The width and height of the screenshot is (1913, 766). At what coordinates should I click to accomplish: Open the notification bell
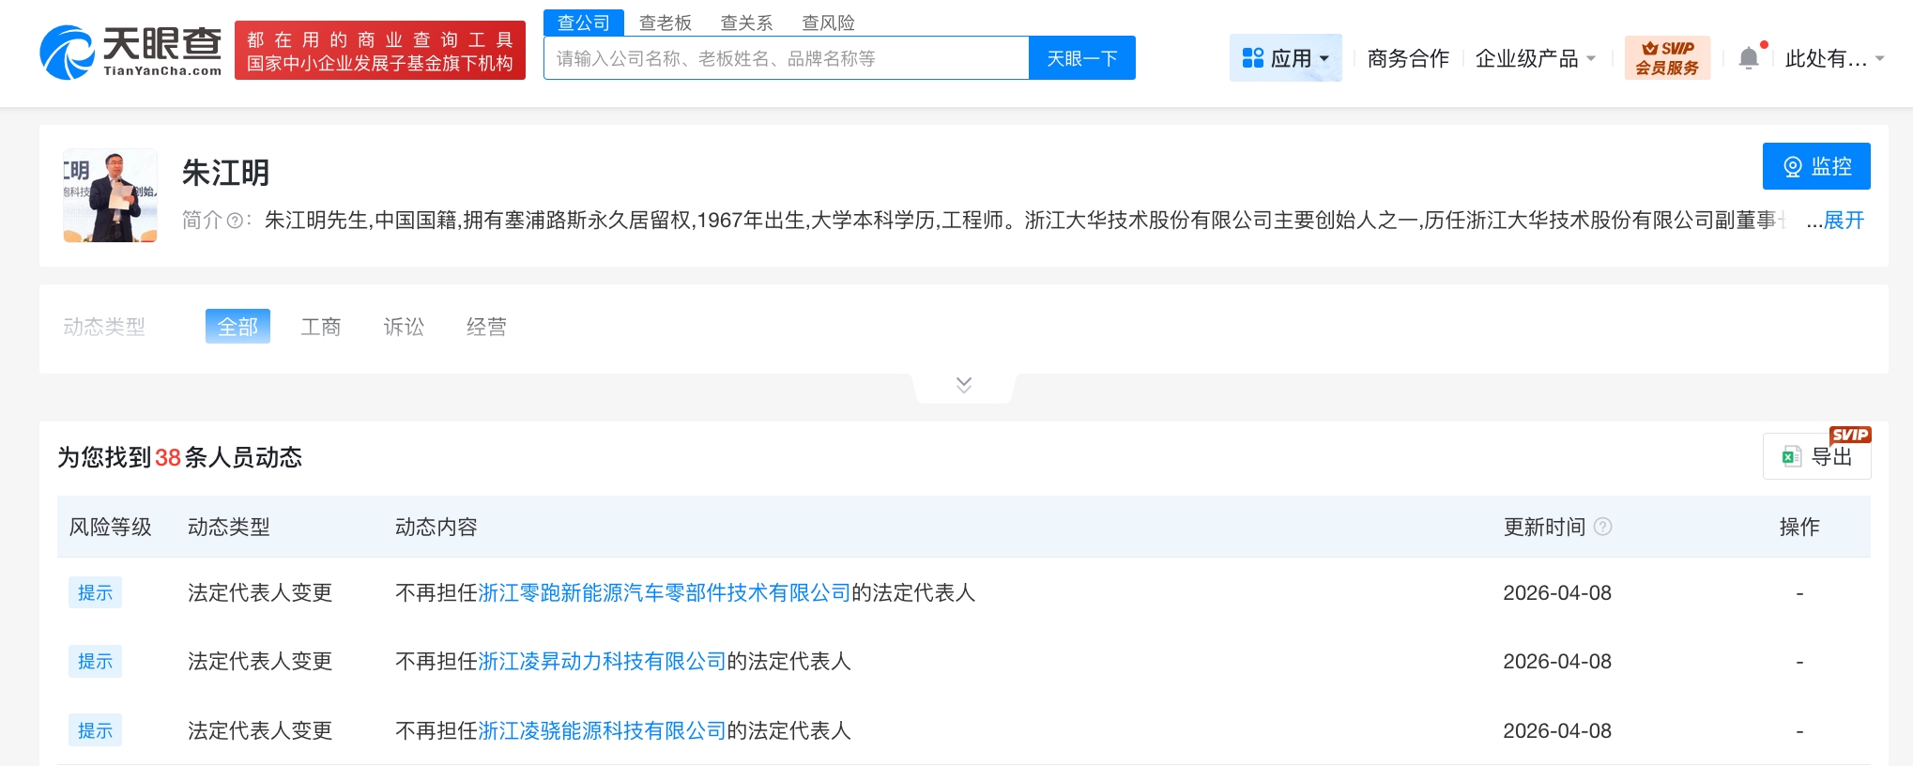[1748, 58]
